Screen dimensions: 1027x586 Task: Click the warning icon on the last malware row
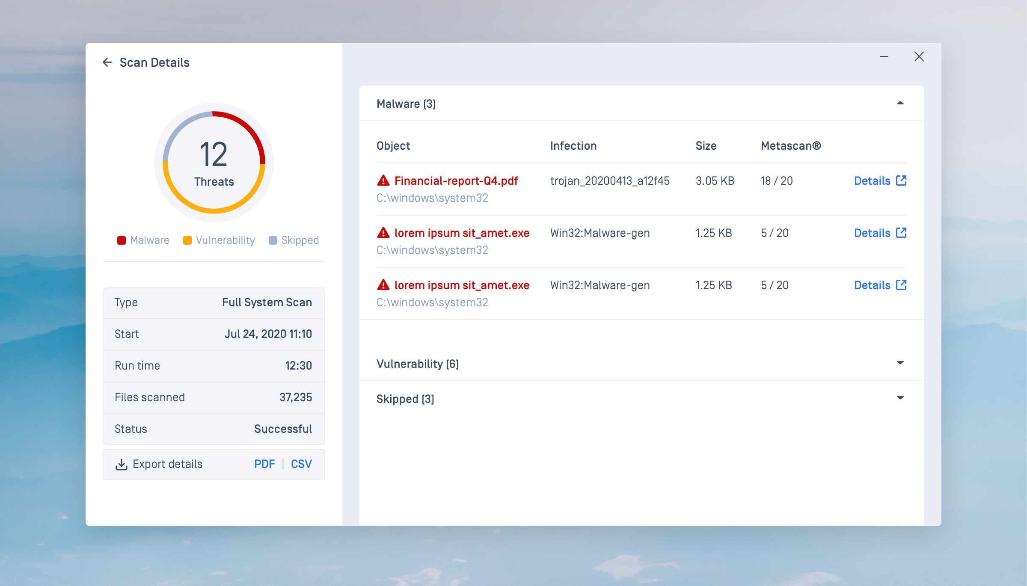coord(383,285)
